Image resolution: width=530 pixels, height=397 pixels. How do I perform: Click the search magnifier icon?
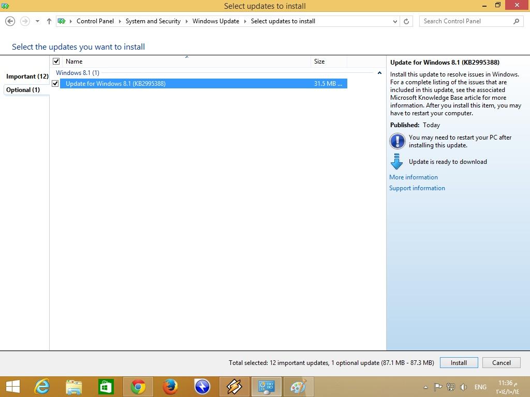[x=516, y=21]
